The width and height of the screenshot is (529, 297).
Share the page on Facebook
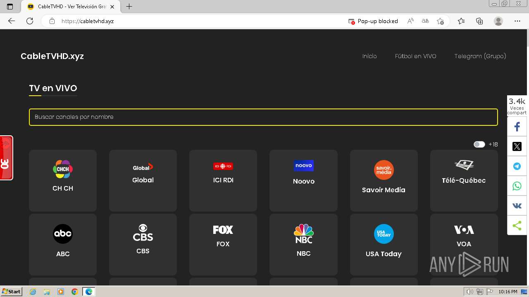coord(517,127)
